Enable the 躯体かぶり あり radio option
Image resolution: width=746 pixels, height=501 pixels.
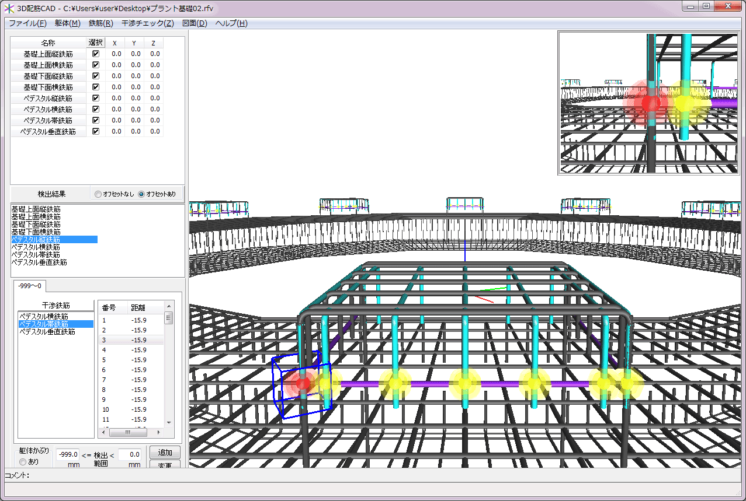coord(23,462)
